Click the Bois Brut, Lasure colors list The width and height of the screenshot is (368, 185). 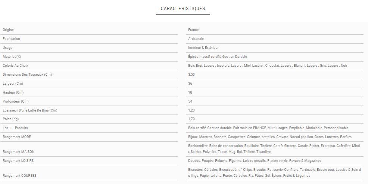(x=268, y=66)
